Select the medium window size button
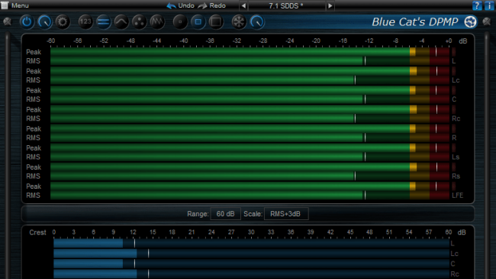This screenshot has height=279, width=496. coord(198,22)
